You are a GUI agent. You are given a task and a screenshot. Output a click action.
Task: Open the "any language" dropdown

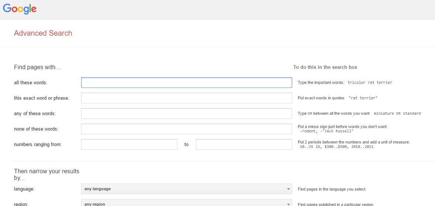point(186,189)
